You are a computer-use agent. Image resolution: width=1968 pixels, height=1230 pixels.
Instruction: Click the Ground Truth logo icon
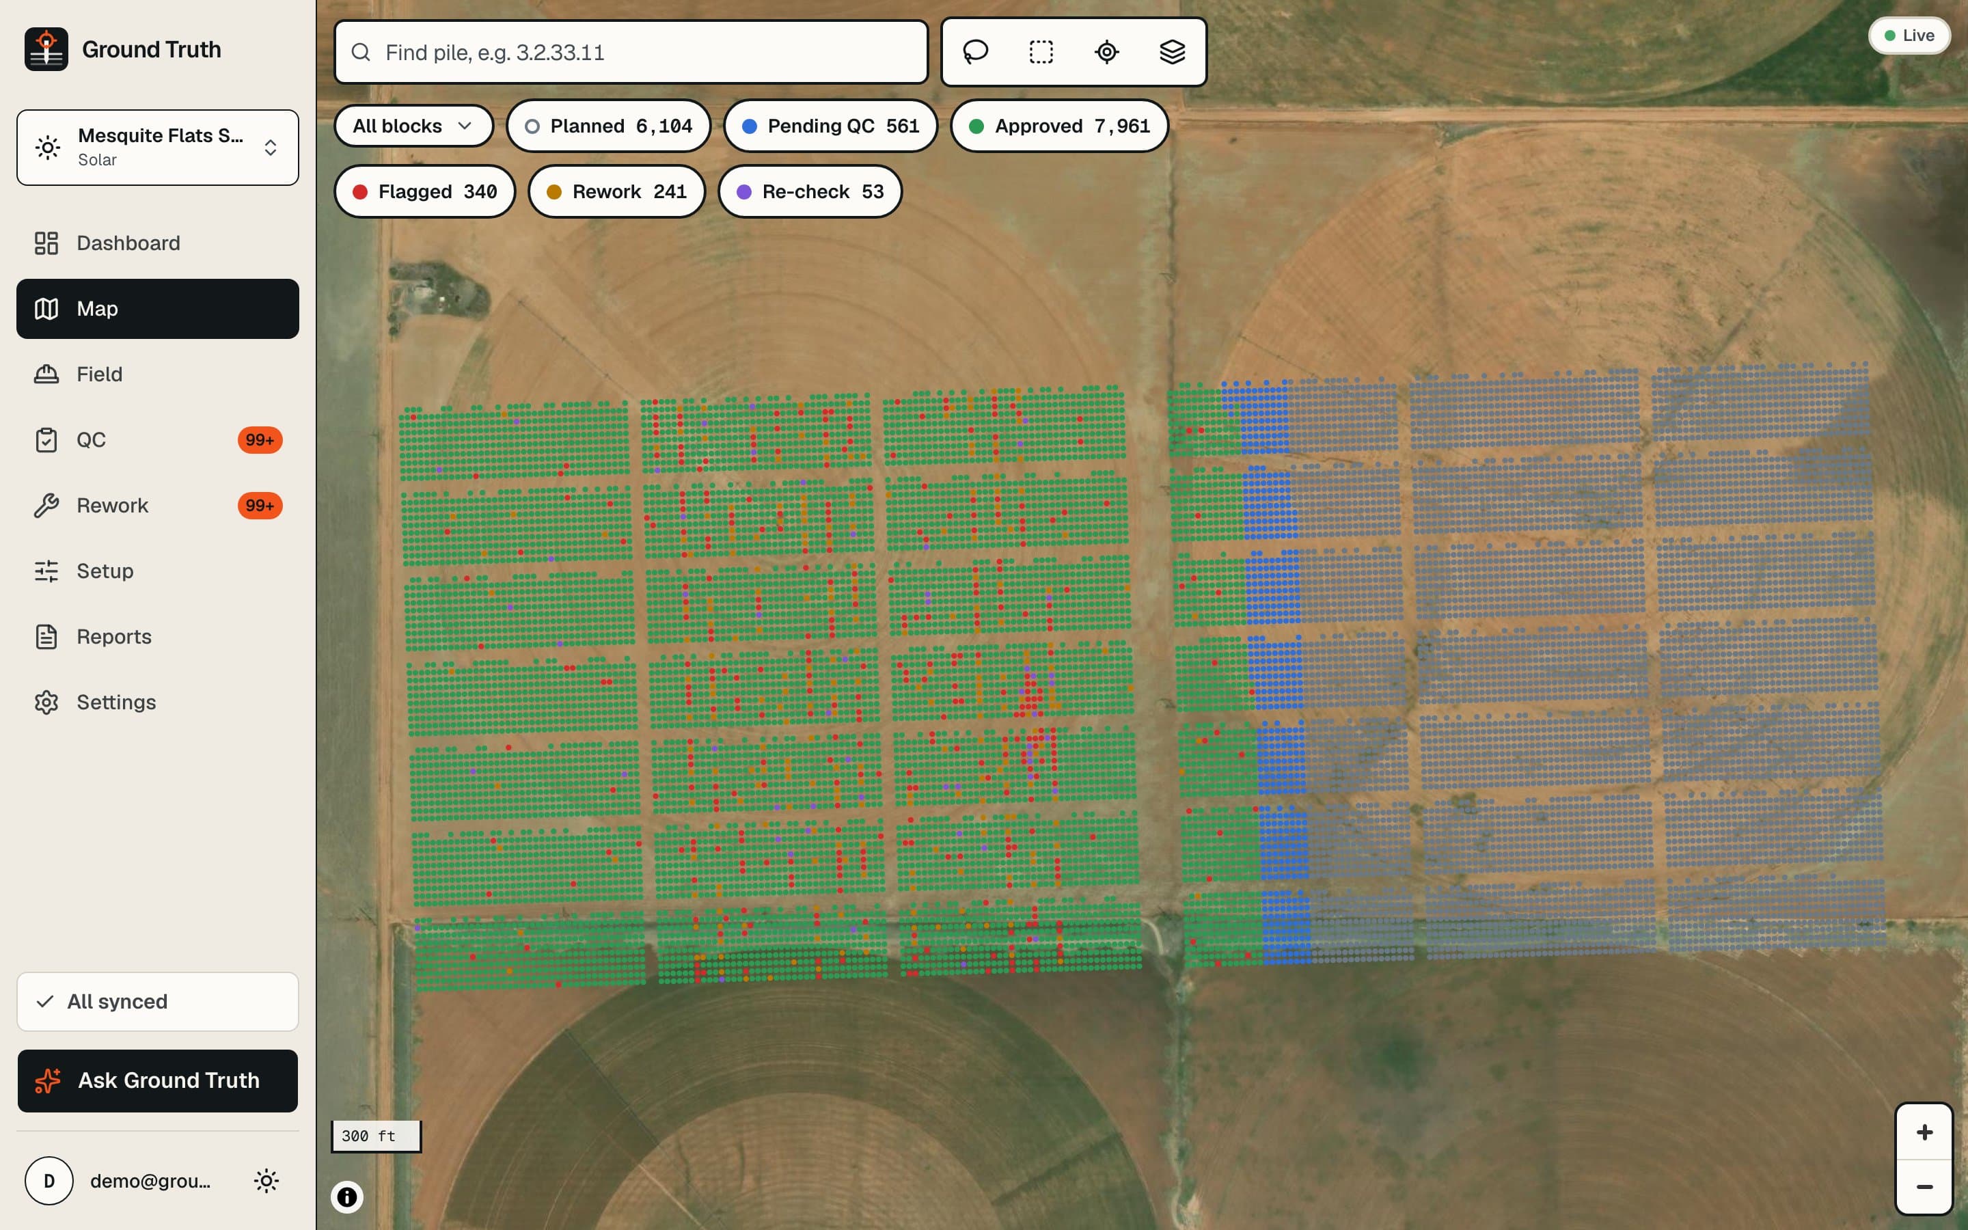pyautogui.click(x=46, y=50)
